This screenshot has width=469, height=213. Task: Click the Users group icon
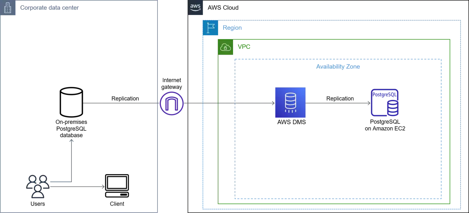38,187
